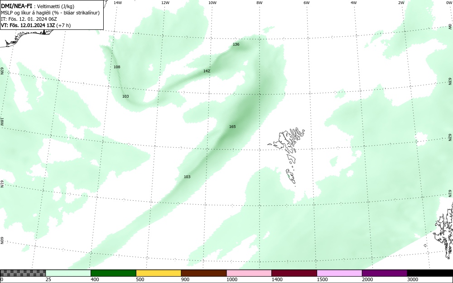Select the light green 25-400 legend swatch
This screenshot has height=283, width=453.
tap(68, 273)
